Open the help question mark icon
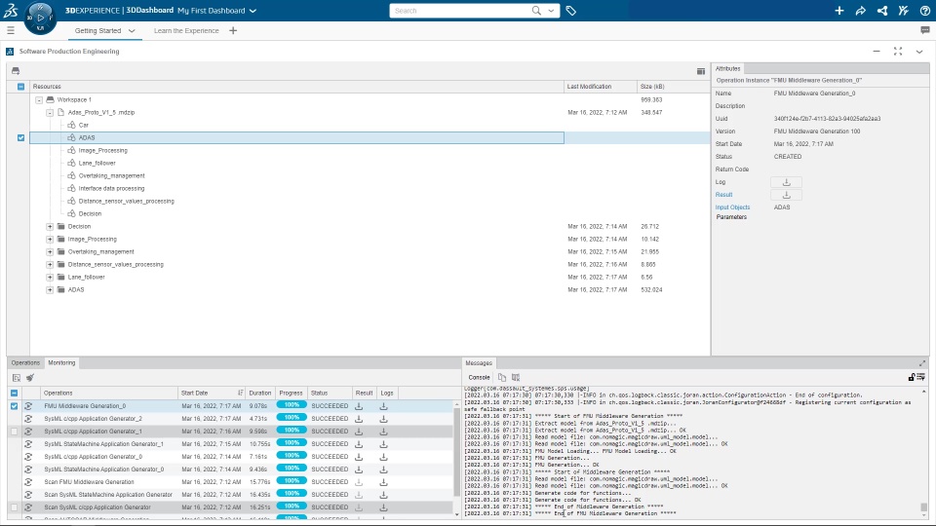The width and height of the screenshot is (936, 526). pyautogui.click(x=924, y=10)
